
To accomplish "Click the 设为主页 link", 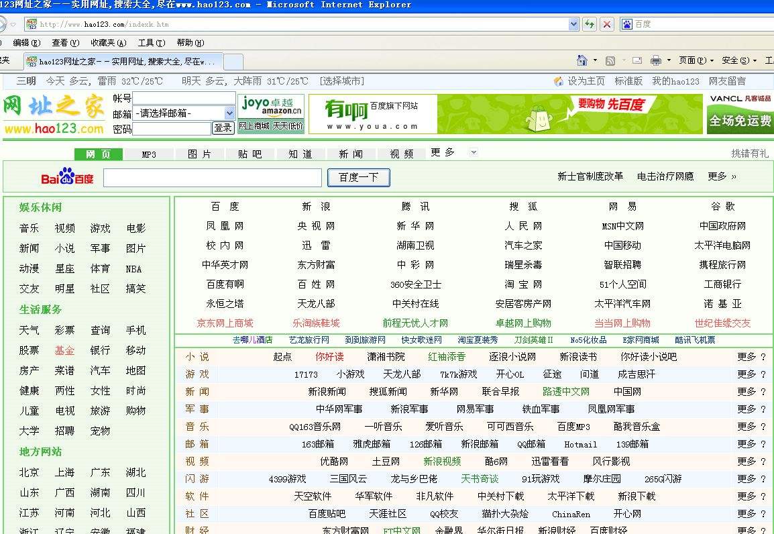I will pos(585,81).
